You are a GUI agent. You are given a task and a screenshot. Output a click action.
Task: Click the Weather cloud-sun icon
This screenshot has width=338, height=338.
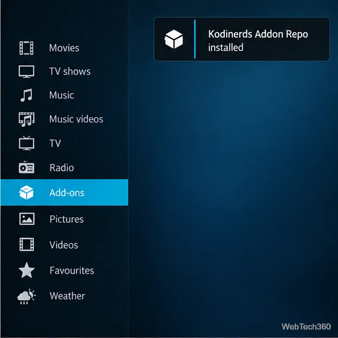point(27,296)
